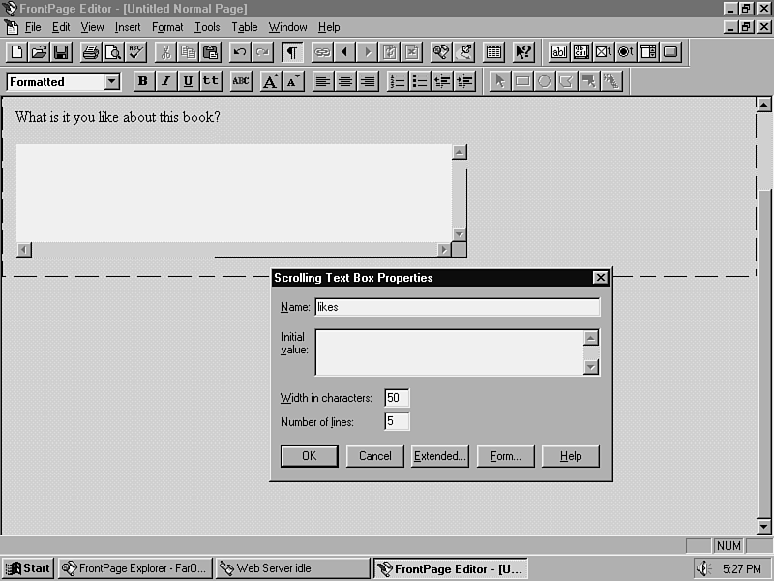The width and height of the screenshot is (774, 581).
Task: Click the Extended... button
Action: pos(440,456)
